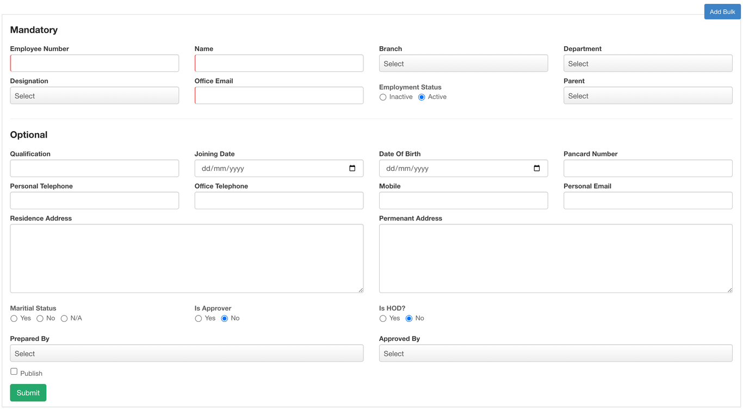Set Is HOD to Yes
The image size is (743, 410).
pos(383,319)
